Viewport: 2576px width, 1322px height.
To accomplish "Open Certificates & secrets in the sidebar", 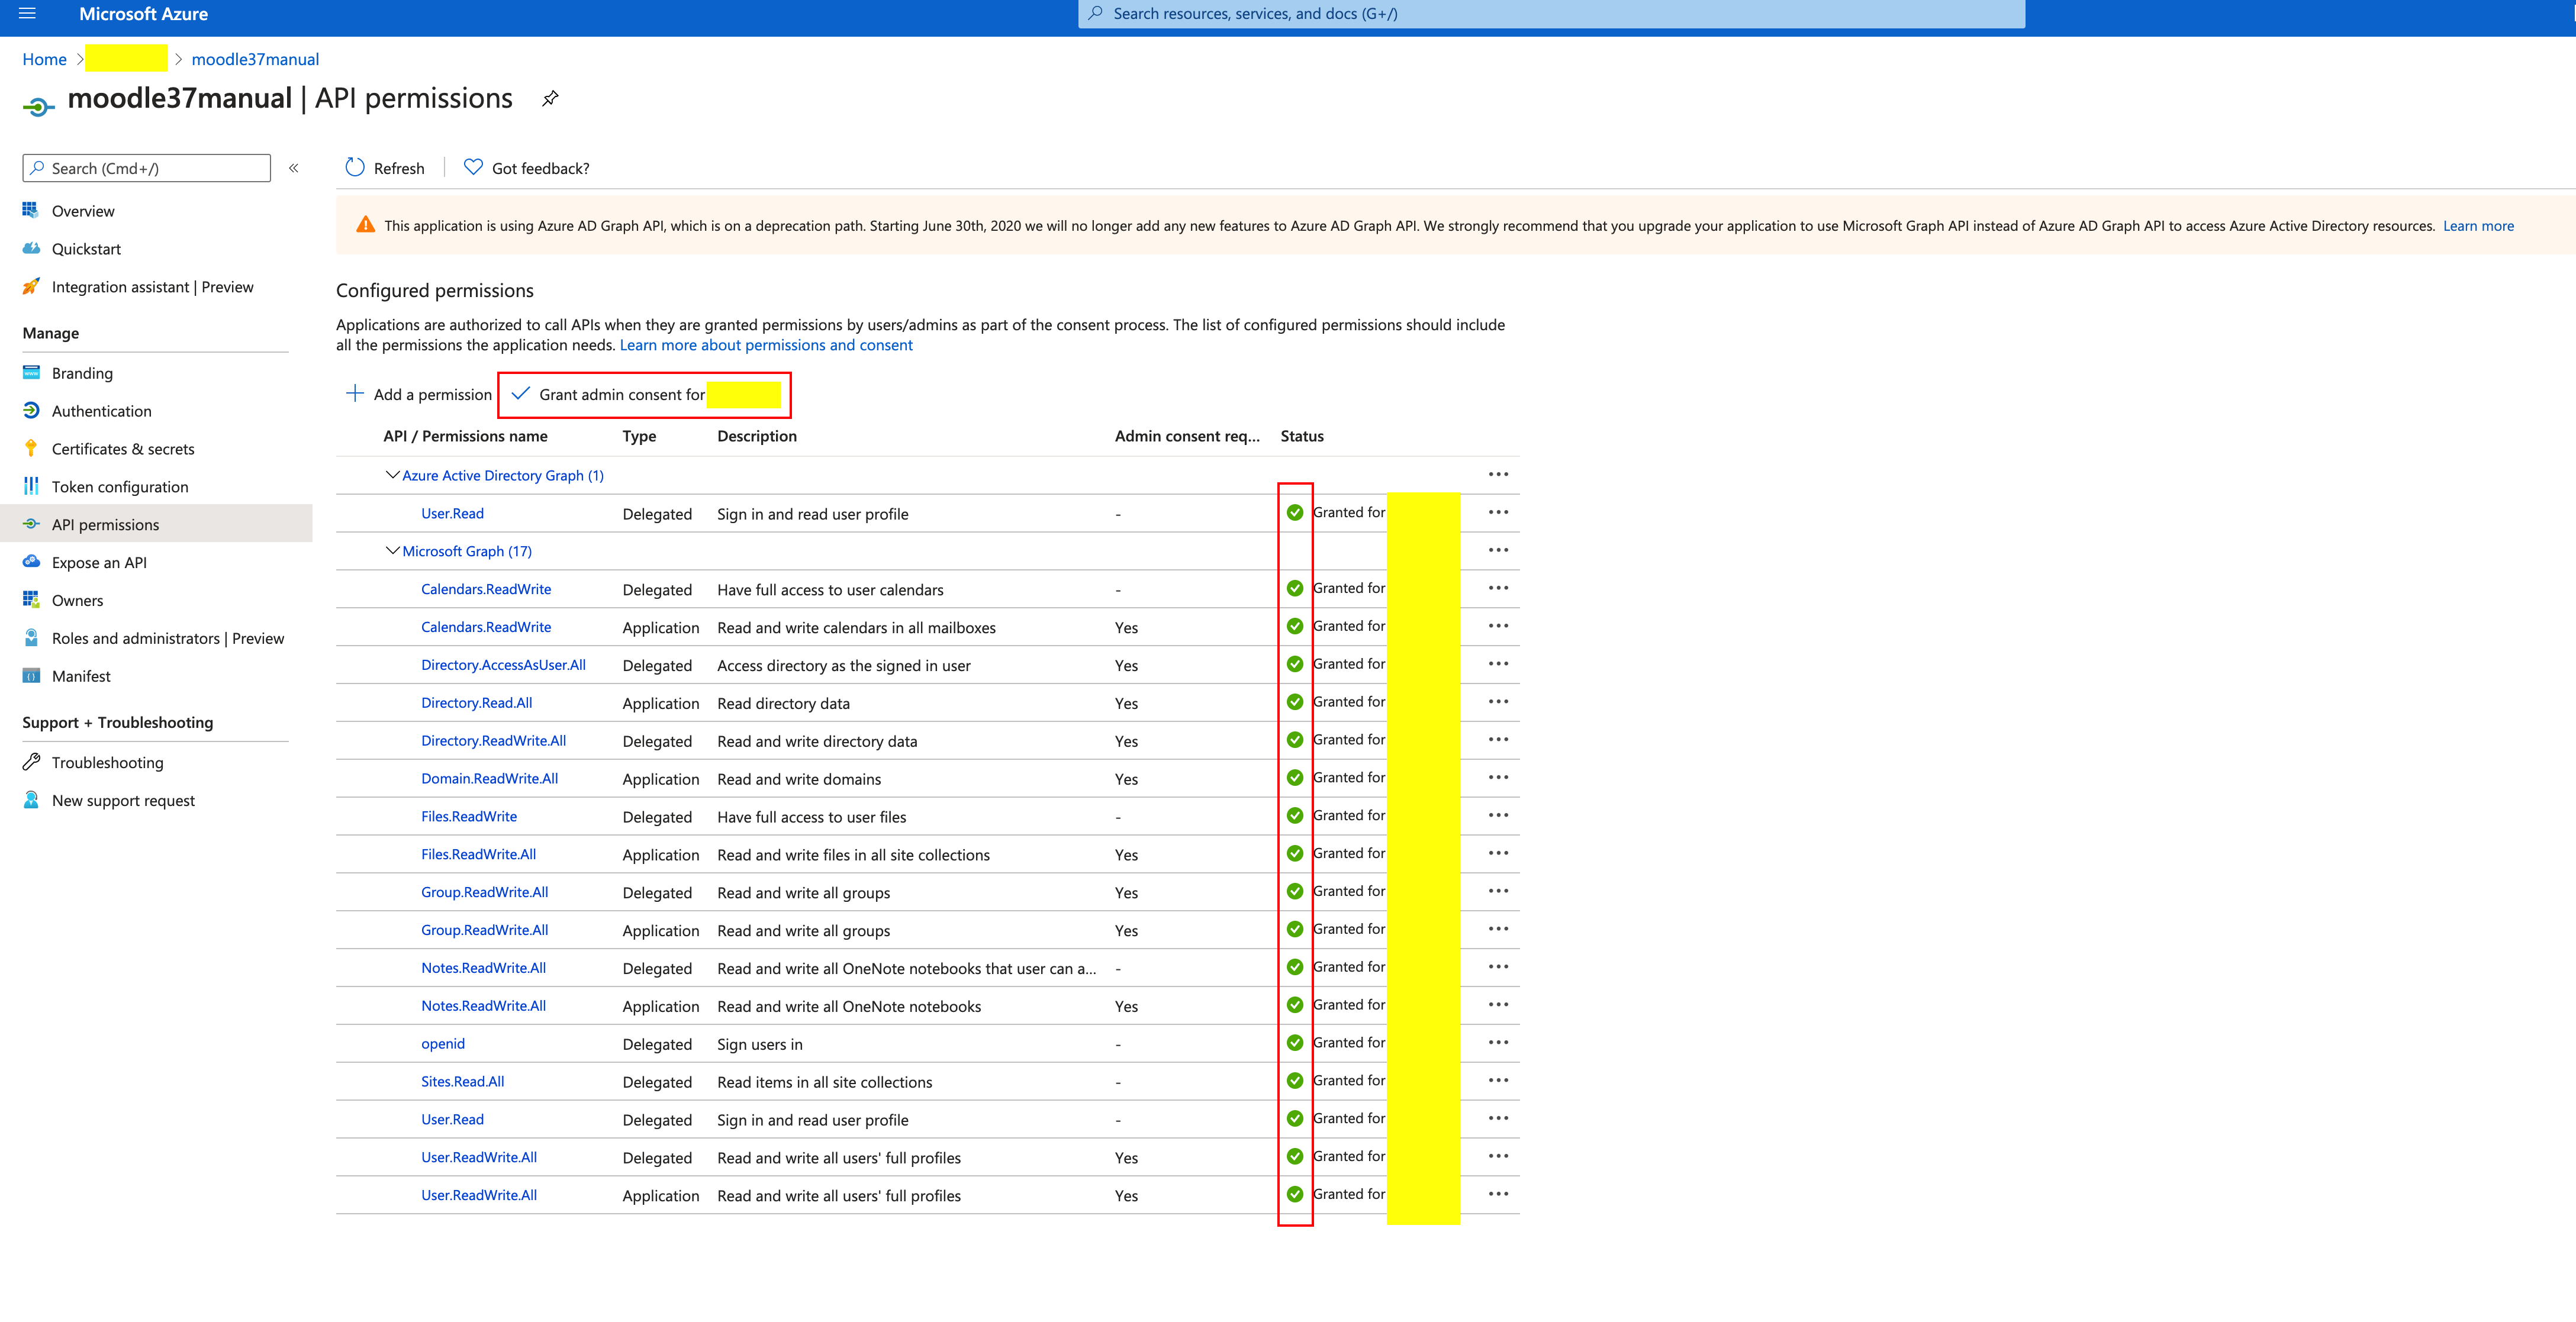I will tap(124, 448).
